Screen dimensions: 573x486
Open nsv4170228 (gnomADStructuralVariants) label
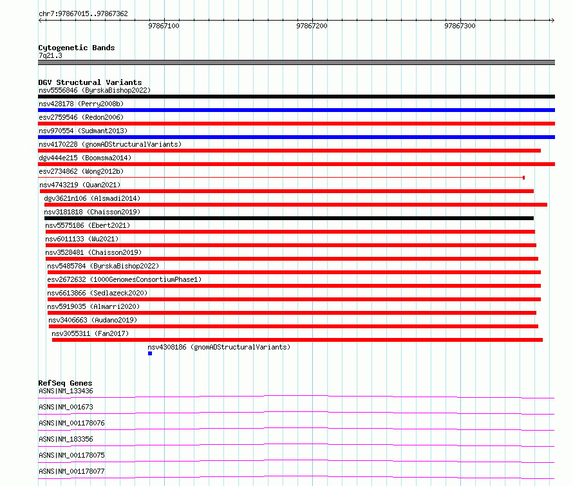pos(110,144)
